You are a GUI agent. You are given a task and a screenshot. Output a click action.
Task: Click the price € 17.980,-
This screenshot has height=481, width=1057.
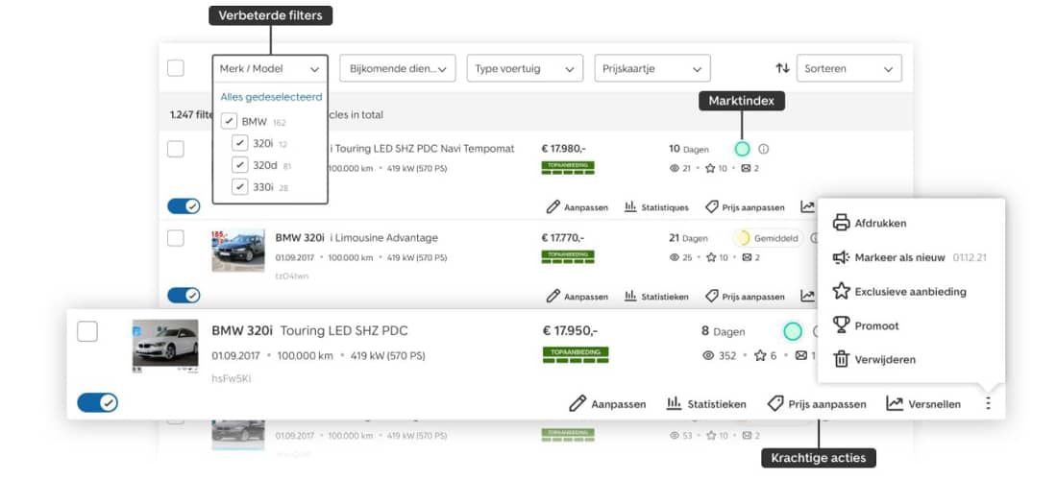pos(563,149)
